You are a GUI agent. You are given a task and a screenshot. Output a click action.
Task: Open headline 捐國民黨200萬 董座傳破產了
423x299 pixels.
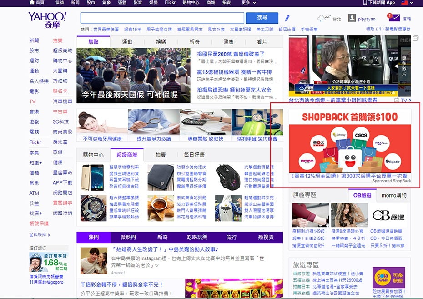click(x=231, y=54)
